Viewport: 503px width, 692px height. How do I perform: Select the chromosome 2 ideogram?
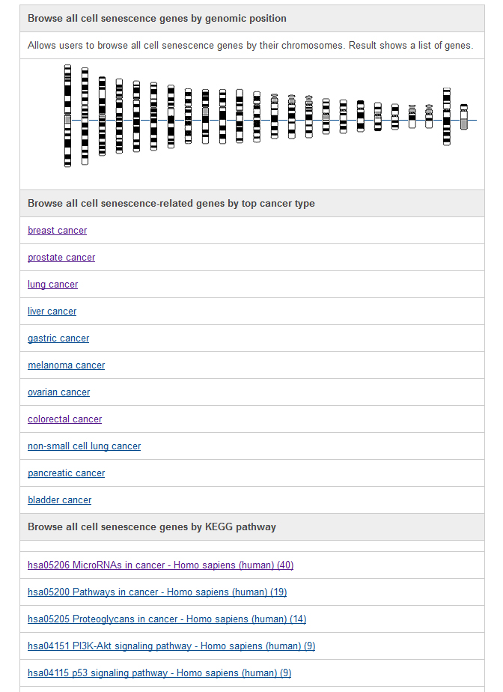tap(85, 116)
